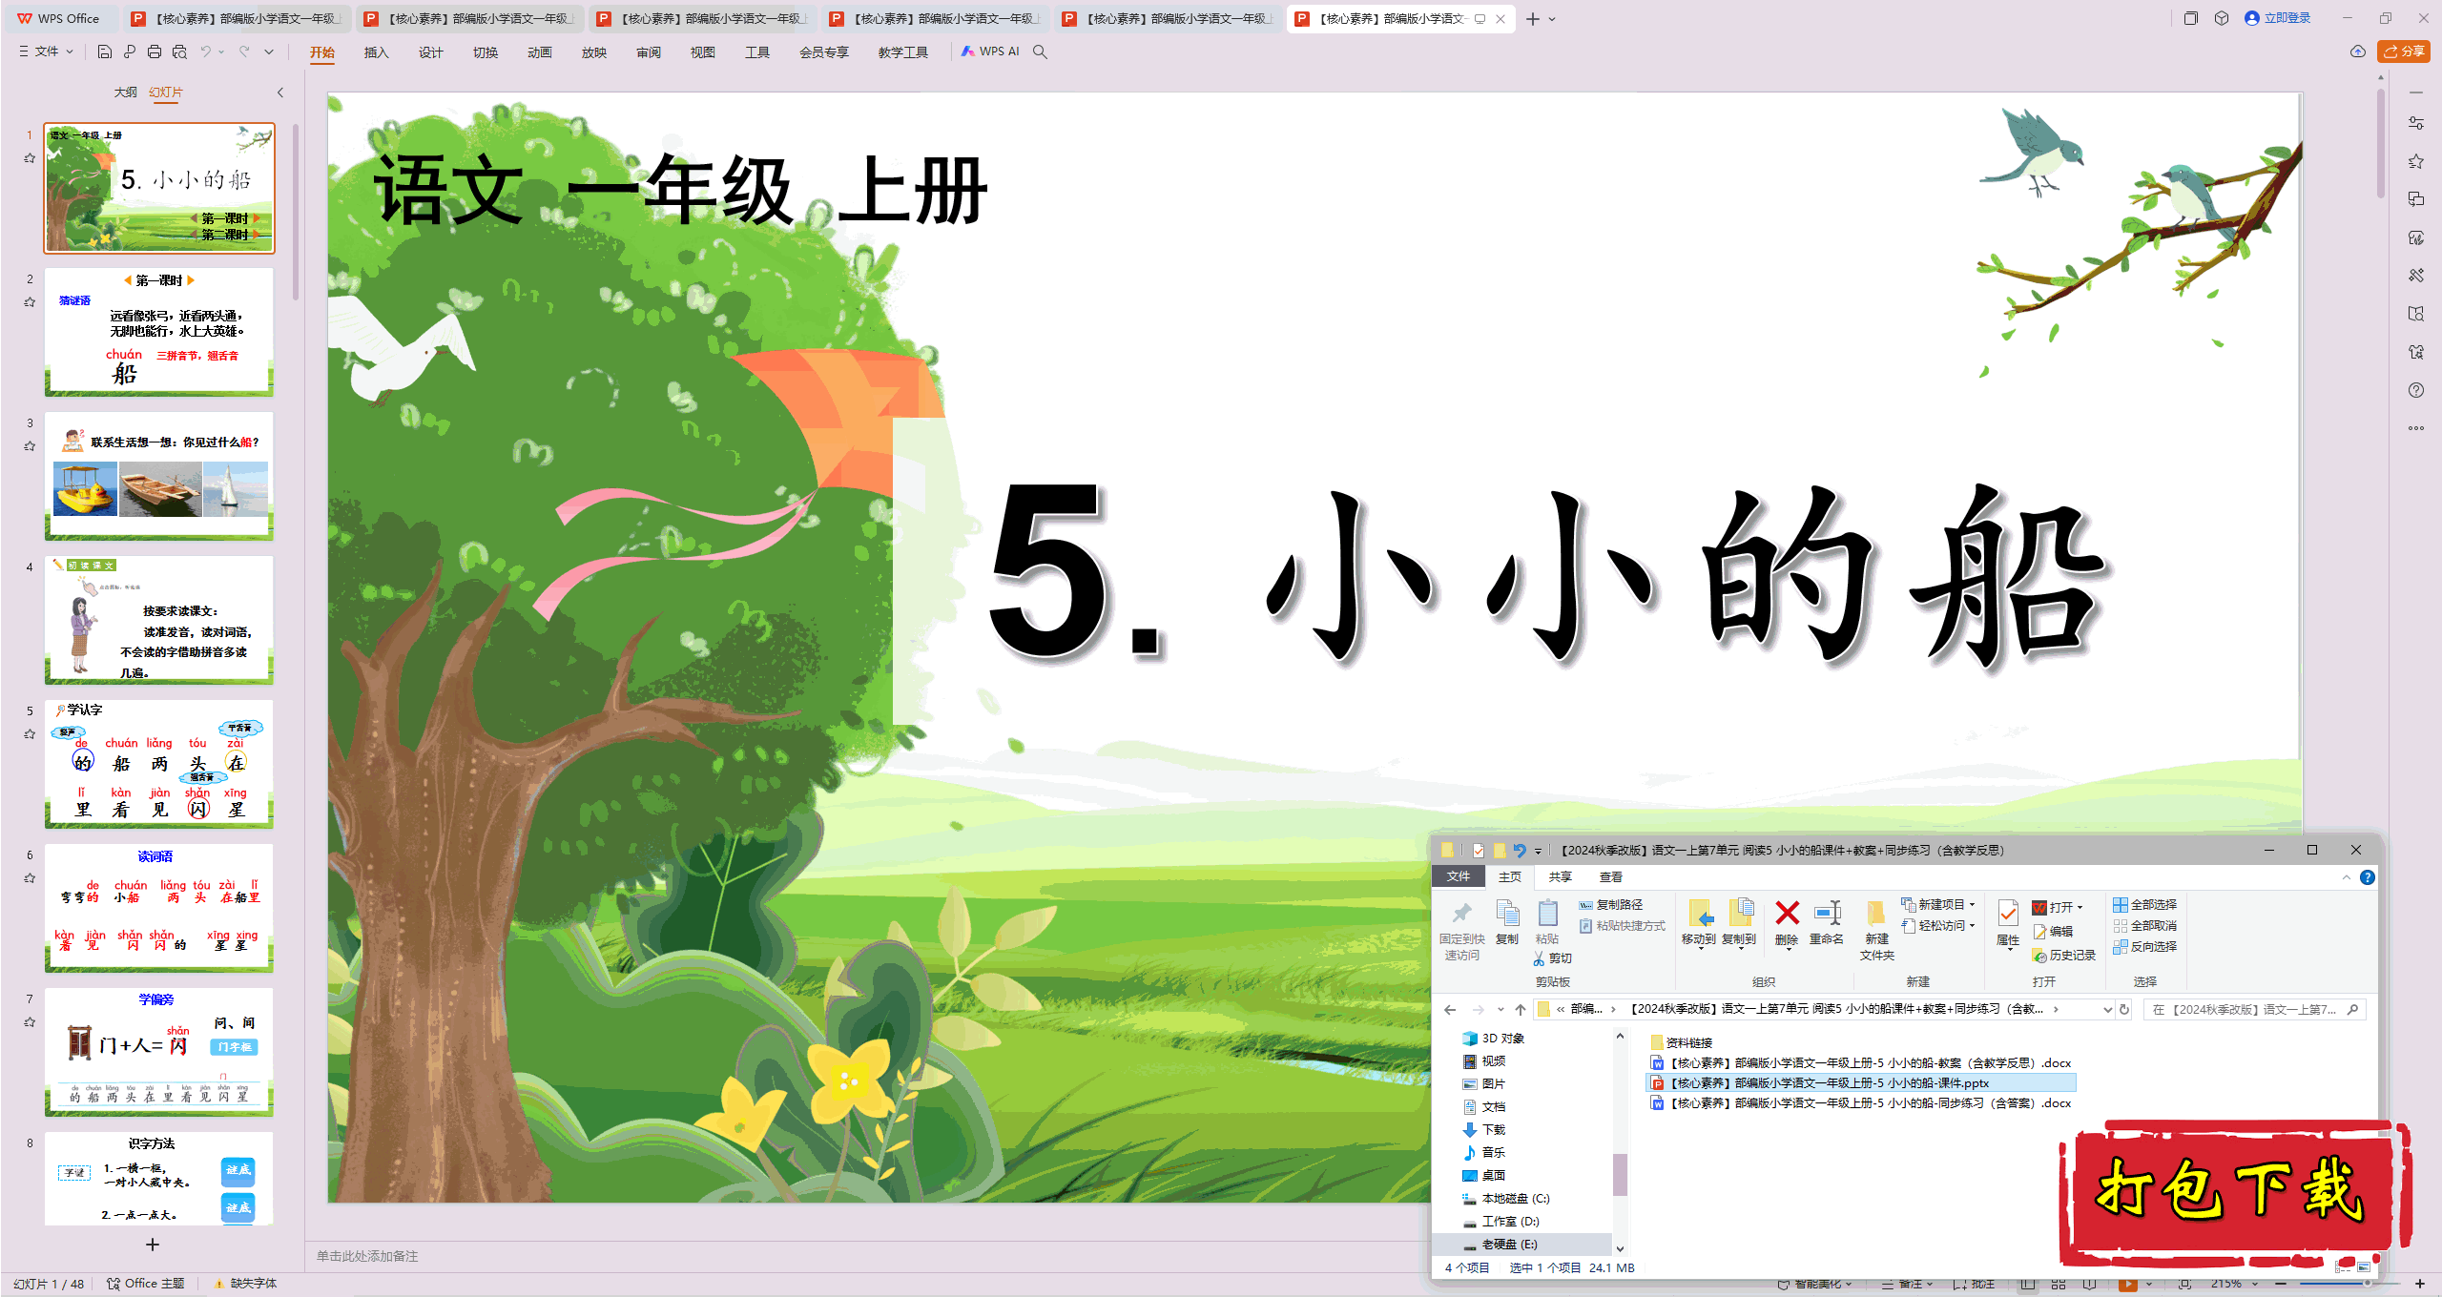Click 移动到 in Explorer ribbon

[1699, 923]
